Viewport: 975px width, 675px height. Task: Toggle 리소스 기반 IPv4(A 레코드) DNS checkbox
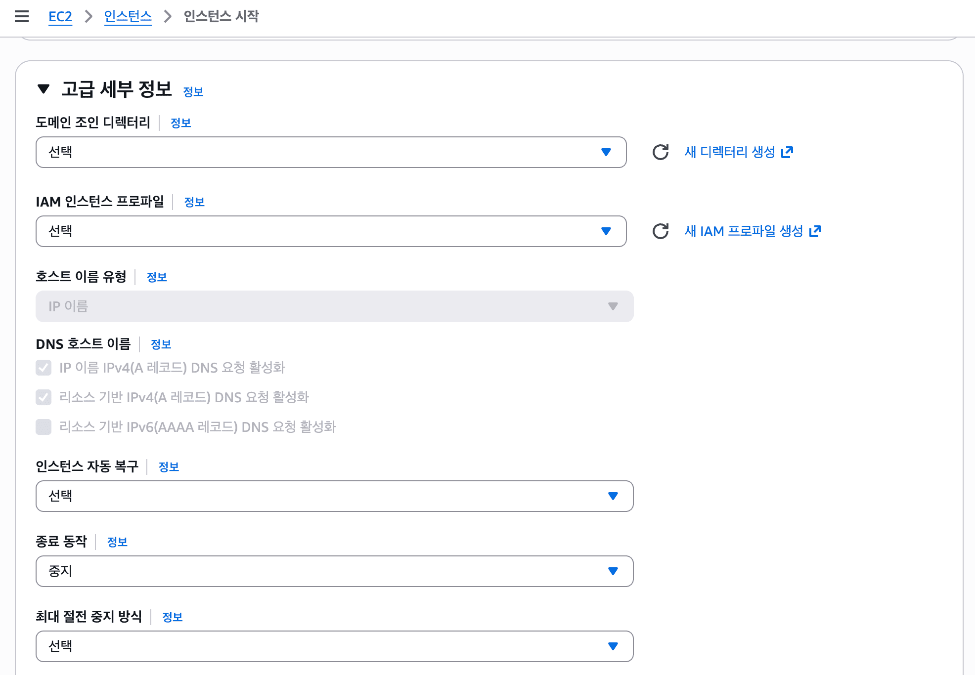pyautogui.click(x=44, y=397)
